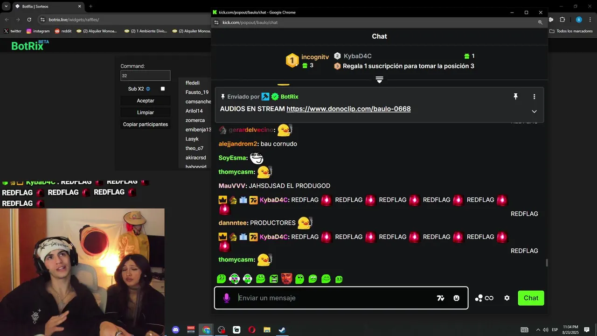Click participant akiracrsd
Image resolution: width=597 pixels, height=336 pixels.
pos(196,158)
